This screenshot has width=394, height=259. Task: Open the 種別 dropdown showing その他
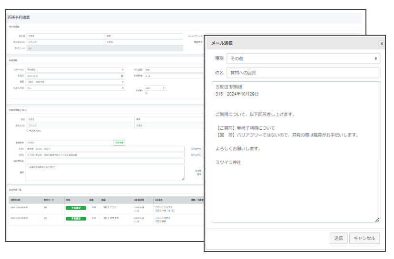pyautogui.click(x=303, y=58)
